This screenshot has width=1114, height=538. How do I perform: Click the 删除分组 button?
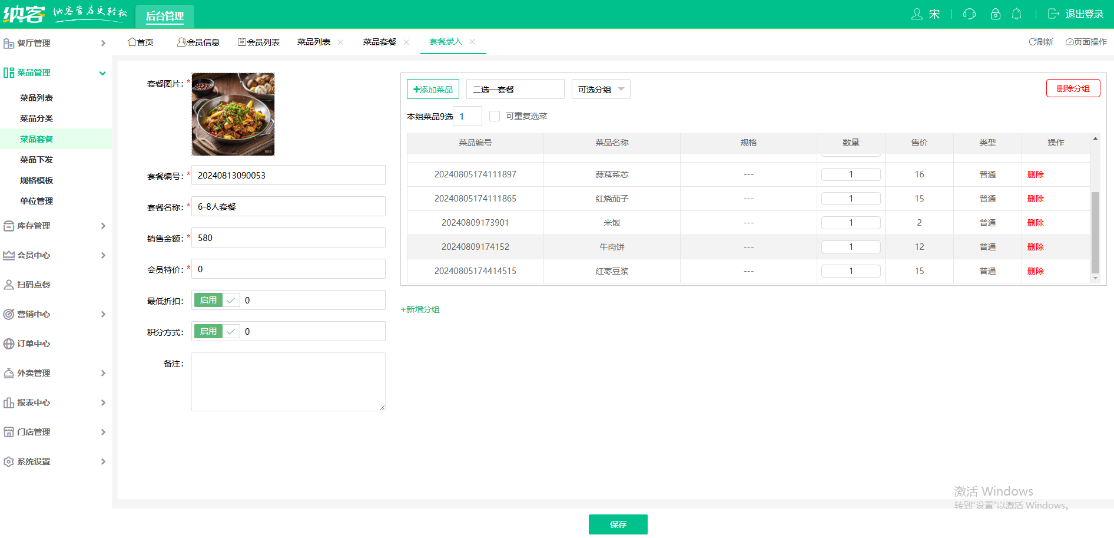coord(1073,88)
